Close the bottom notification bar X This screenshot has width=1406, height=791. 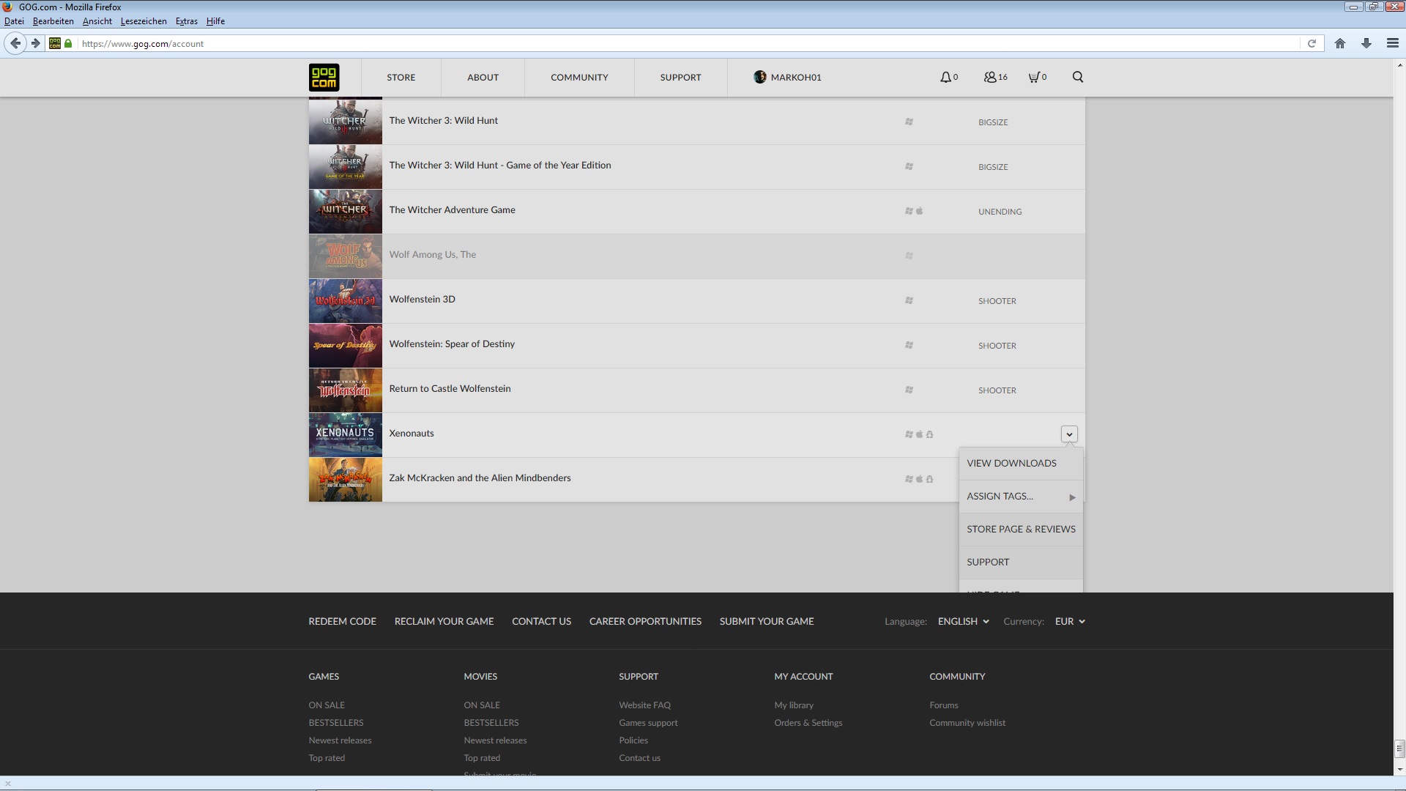[8, 783]
